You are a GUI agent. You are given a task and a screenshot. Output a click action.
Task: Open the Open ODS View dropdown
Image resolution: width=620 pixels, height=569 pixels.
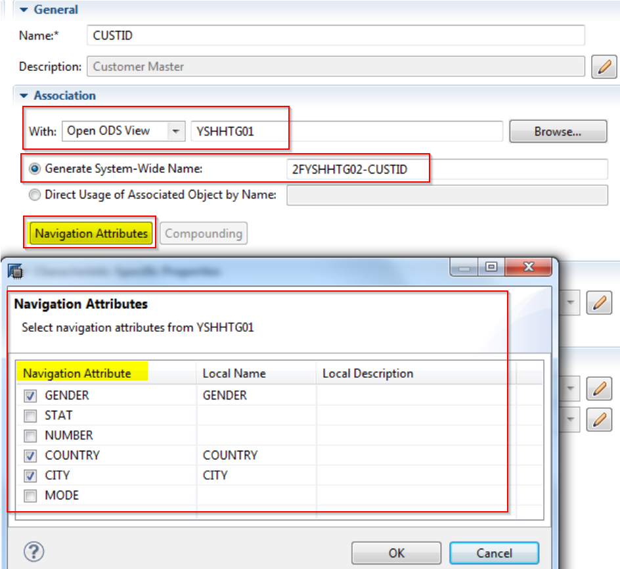coord(175,131)
